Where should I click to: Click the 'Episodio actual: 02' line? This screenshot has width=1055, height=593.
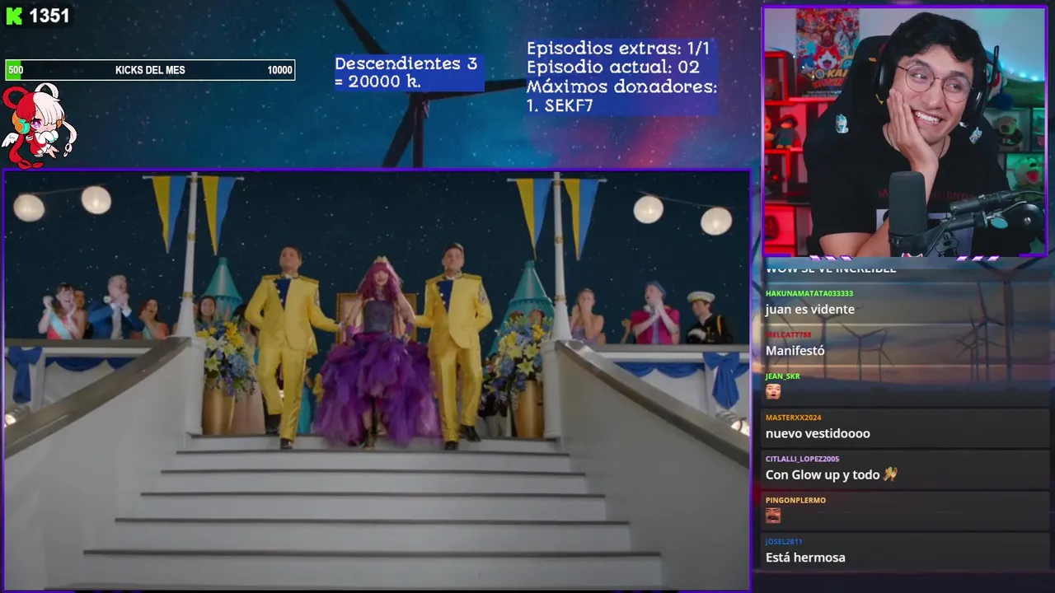pyautogui.click(x=612, y=68)
